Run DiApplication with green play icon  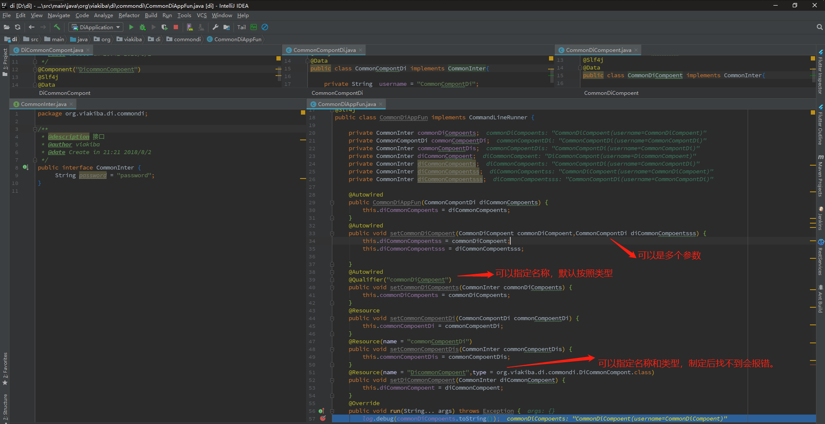click(131, 27)
